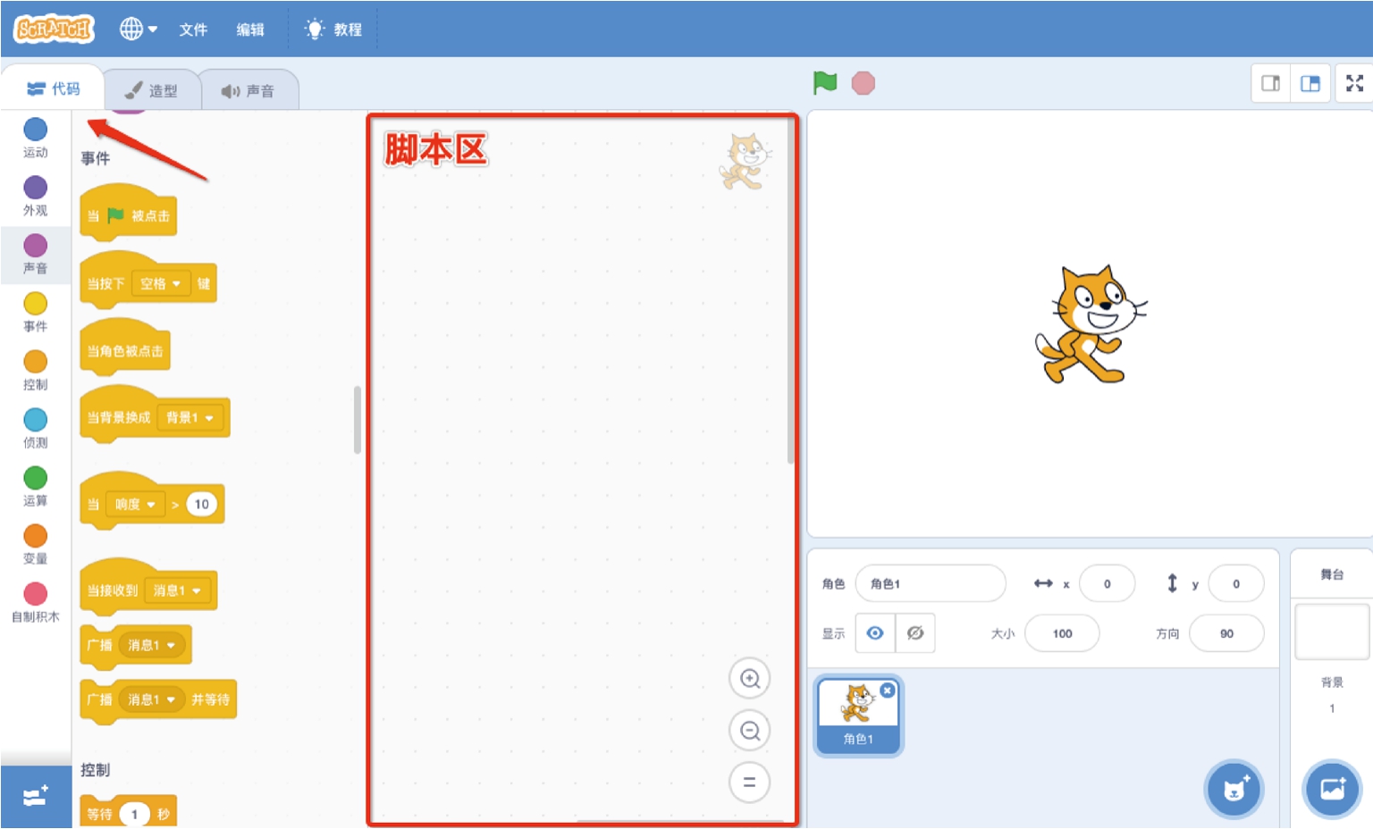Show the sprite with eye toggle
1373x829 pixels.
[875, 633]
